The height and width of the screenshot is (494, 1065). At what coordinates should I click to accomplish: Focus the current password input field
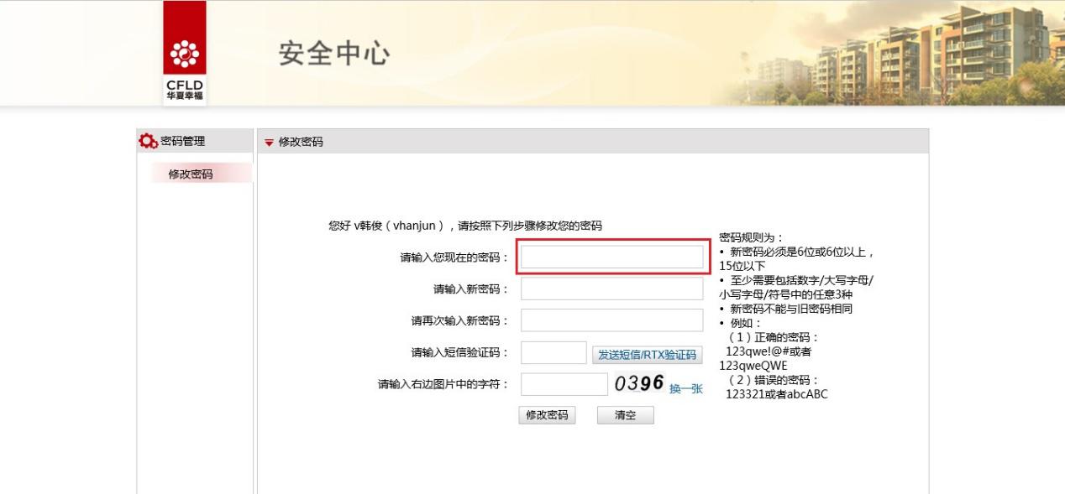611,257
